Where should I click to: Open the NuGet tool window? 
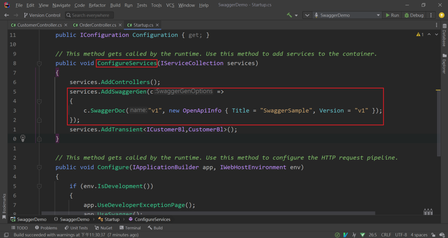103,227
